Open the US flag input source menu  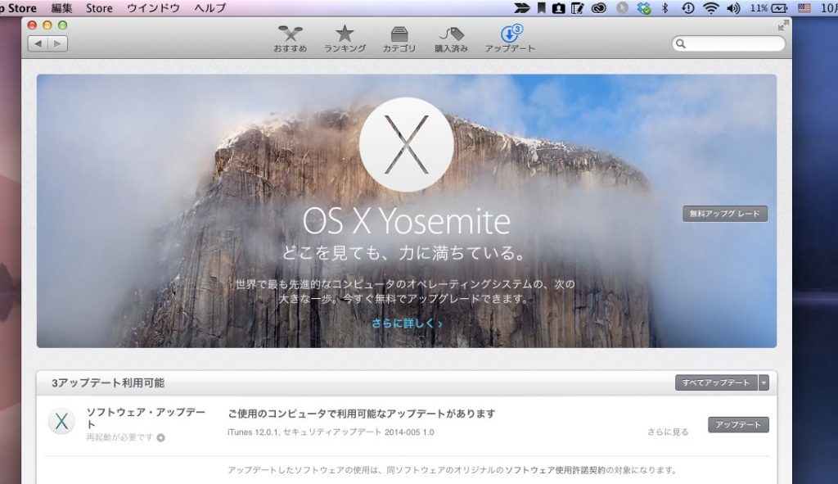[804, 8]
